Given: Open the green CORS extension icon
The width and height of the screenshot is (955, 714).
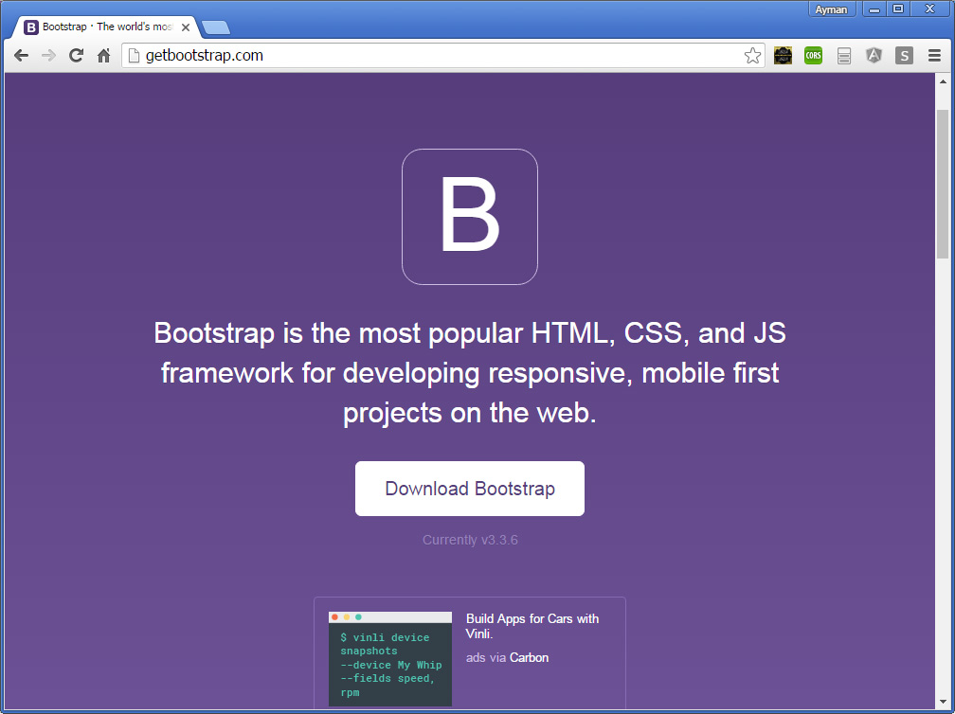Looking at the screenshot, I should [x=813, y=56].
